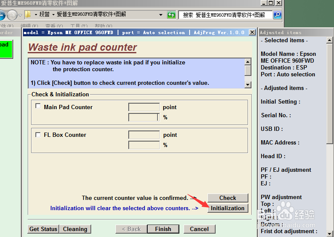Click FL Box Counter point field
334x237 pixels.
tap(144, 135)
